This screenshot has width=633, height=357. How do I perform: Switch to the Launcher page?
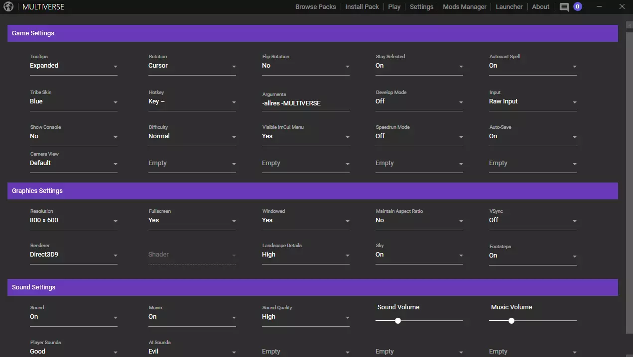[x=509, y=7]
